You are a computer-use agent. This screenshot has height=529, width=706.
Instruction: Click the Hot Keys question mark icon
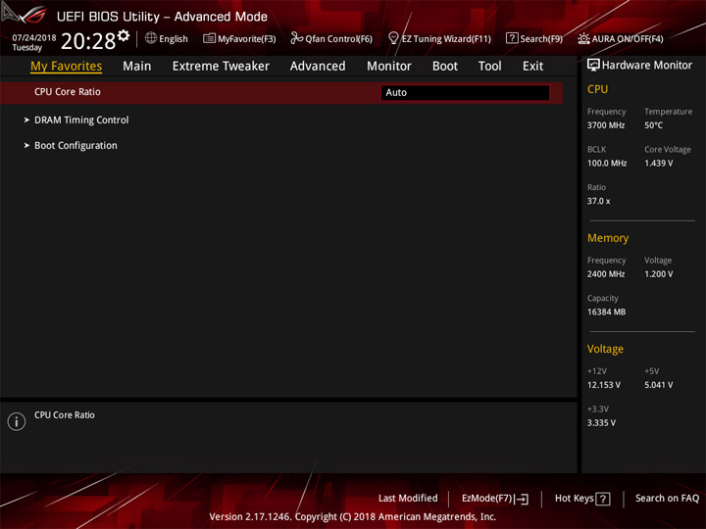(602, 499)
